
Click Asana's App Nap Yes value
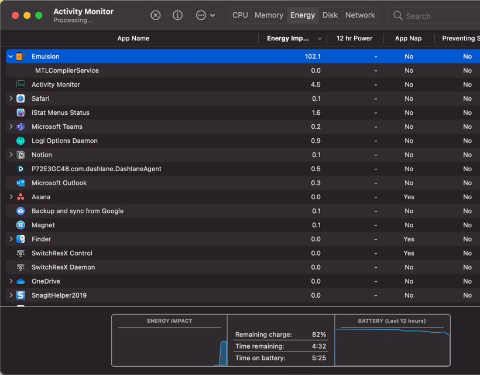point(409,197)
